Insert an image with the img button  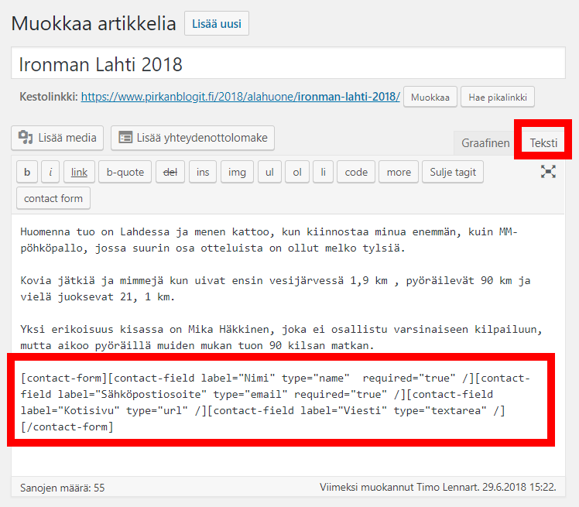tap(236, 172)
